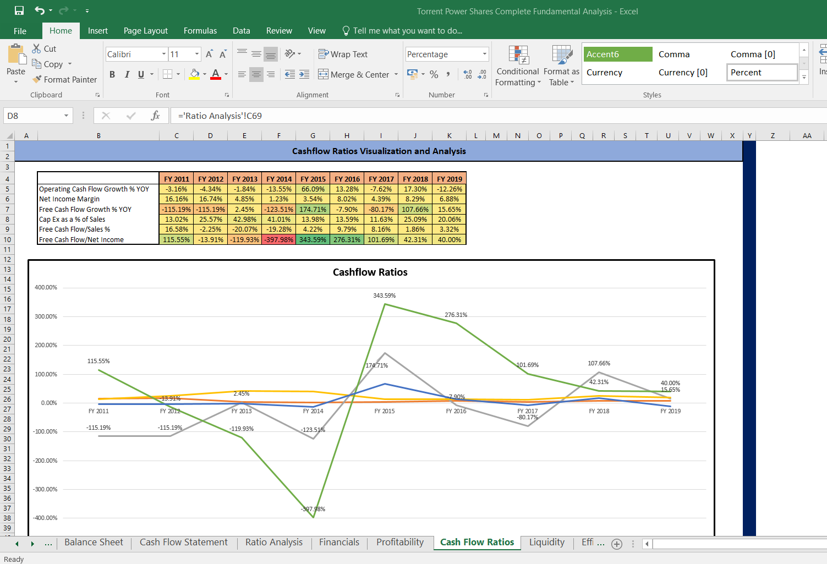Select the Format Painter brush

pos(37,79)
